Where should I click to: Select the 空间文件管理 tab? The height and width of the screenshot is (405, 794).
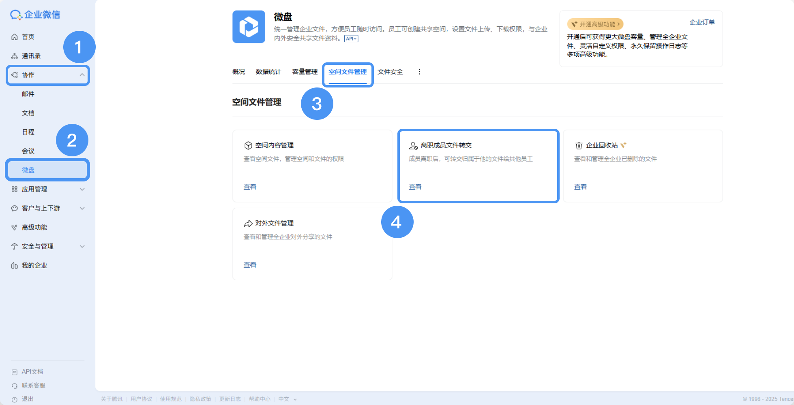point(348,72)
